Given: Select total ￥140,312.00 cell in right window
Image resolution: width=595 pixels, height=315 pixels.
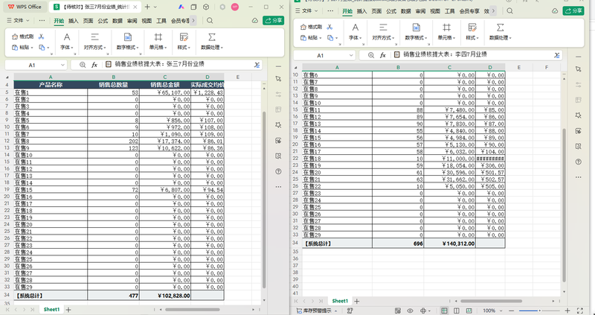Looking at the screenshot, I should (450, 244).
